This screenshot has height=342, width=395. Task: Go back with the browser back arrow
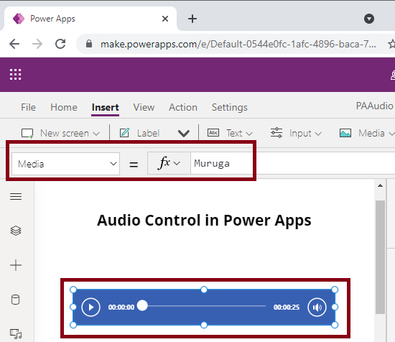(14, 44)
